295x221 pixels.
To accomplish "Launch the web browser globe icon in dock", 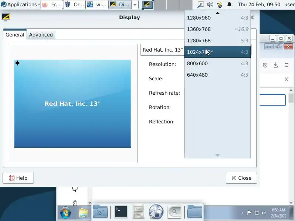I will coord(156,212).
